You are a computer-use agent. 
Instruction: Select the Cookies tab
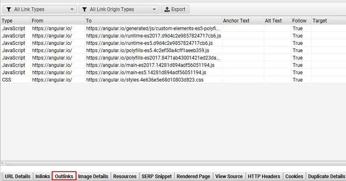coord(294,176)
